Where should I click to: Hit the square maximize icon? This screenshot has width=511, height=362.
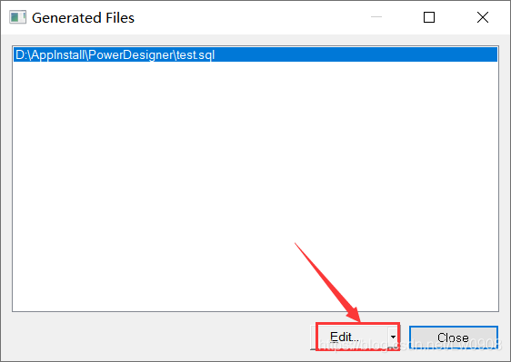coord(429,17)
